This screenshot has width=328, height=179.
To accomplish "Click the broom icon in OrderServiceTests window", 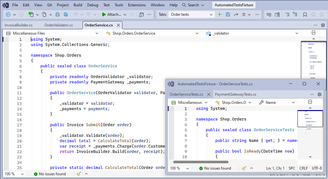I will [244, 168].
